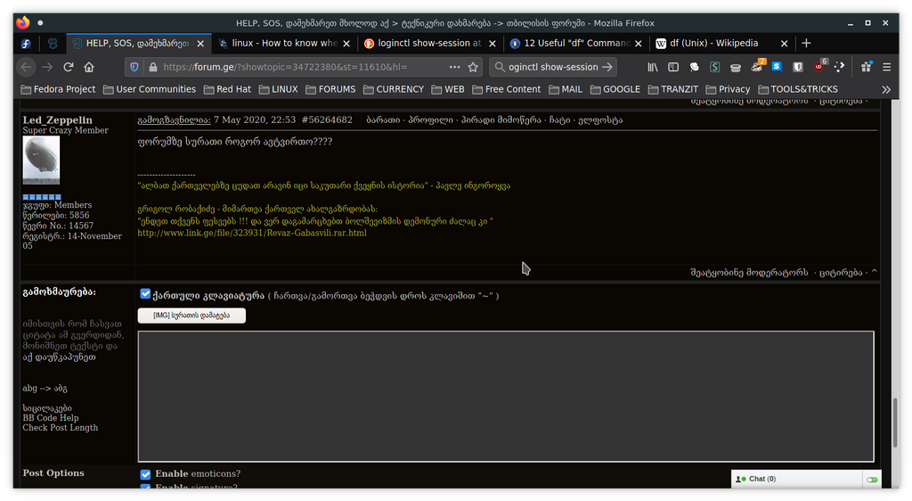
Task: Reload the current page
Action: pyautogui.click(x=68, y=68)
